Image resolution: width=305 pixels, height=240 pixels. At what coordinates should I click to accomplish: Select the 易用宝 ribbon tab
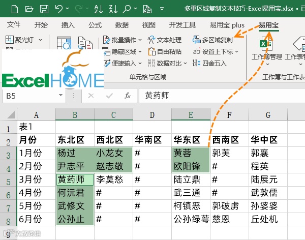tap(268, 25)
